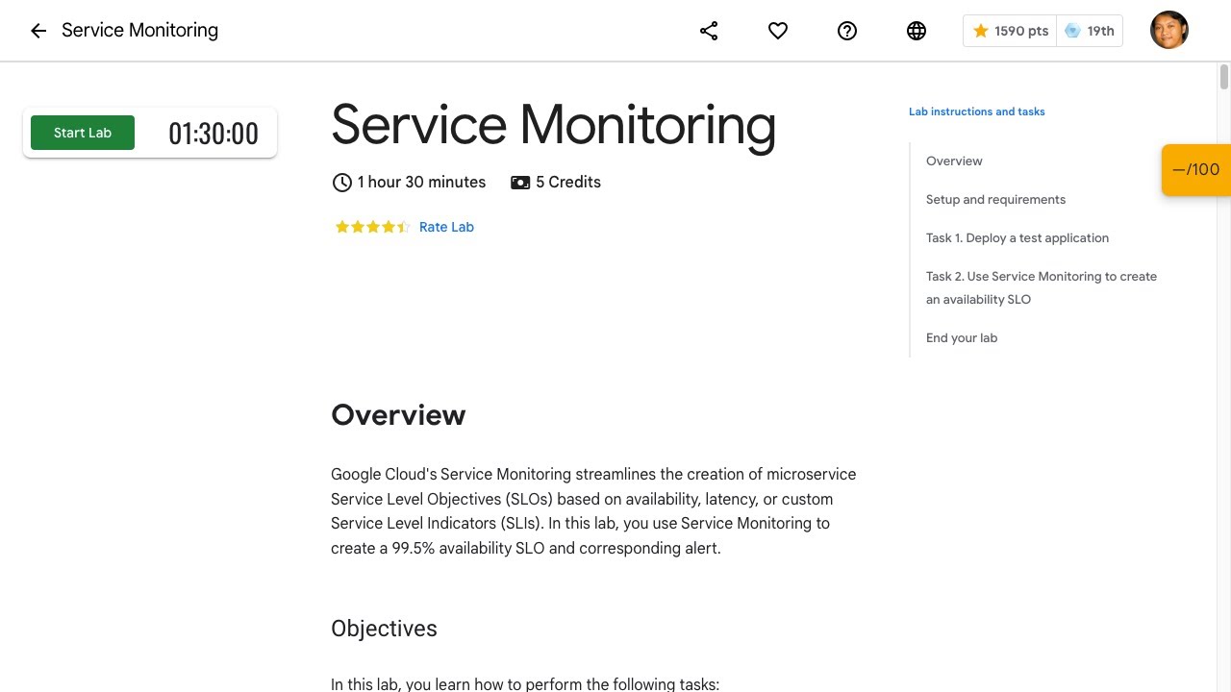Click the clock duration icon

click(341, 183)
